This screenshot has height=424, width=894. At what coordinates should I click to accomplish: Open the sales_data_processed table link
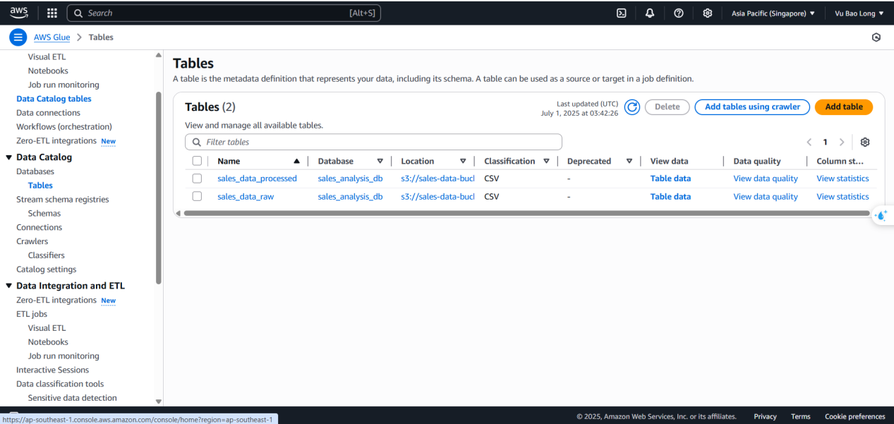[257, 178]
